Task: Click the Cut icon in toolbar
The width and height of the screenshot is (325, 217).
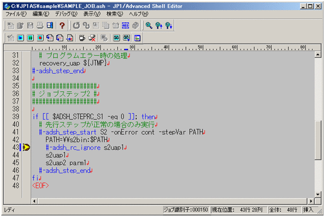Action: pos(96,26)
